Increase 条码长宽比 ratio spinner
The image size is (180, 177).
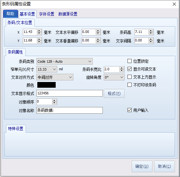(x=122, y=68)
